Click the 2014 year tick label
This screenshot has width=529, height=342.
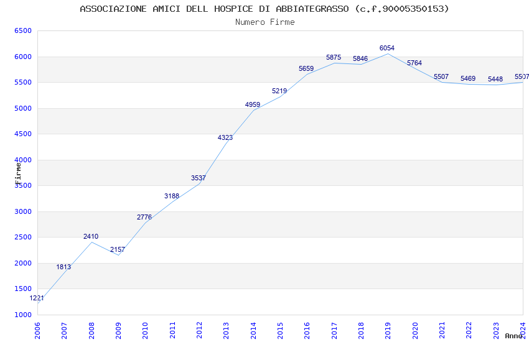pos(253,331)
